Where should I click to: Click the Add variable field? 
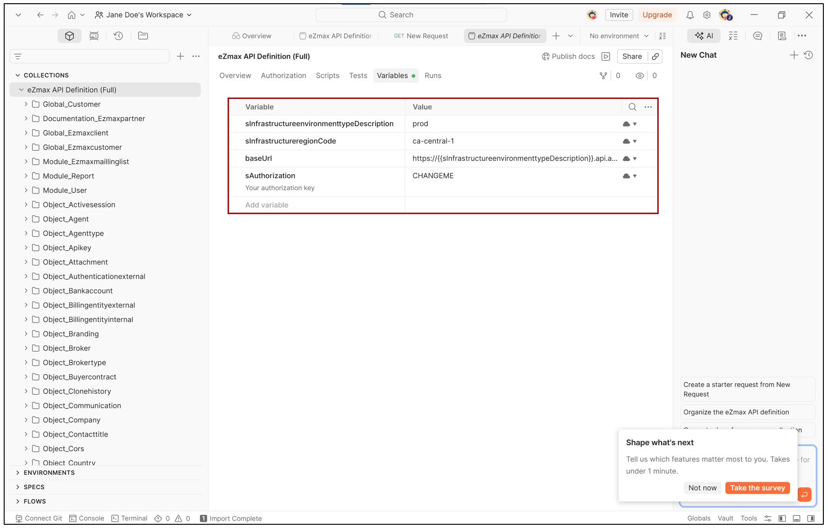[x=317, y=205]
